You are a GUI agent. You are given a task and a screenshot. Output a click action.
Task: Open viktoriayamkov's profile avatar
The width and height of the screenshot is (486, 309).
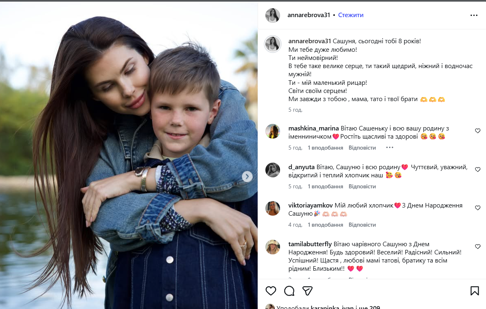273,208
